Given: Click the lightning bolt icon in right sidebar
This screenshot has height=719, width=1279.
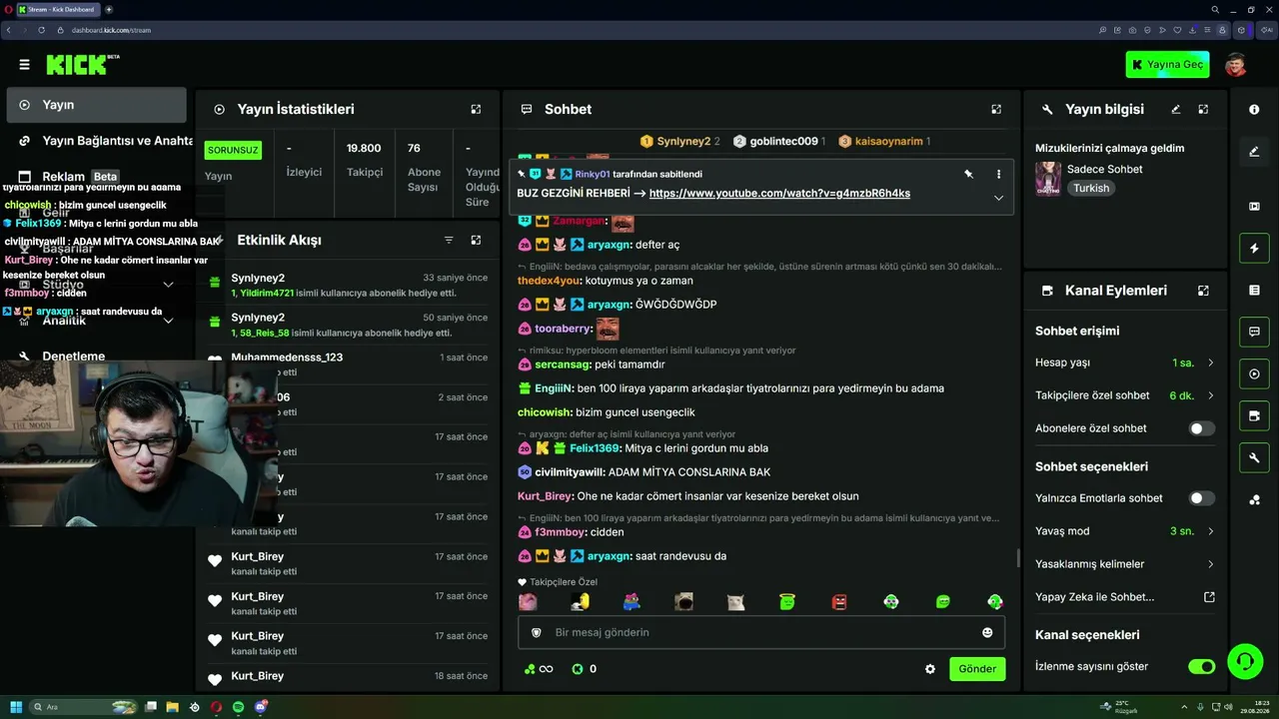Looking at the screenshot, I should (x=1254, y=248).
